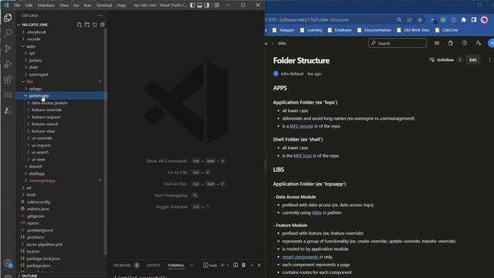The width and height of the screenshot is (494, 278).
Task: Toggle the bottom panel layout icon
Action: (x=199, y=5)
